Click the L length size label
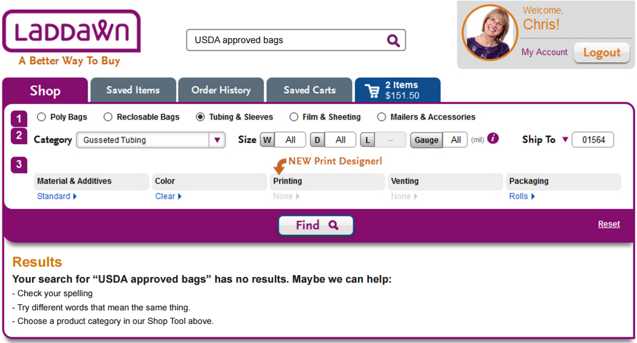This screenshot has height=343, width=637. (367, 140)
